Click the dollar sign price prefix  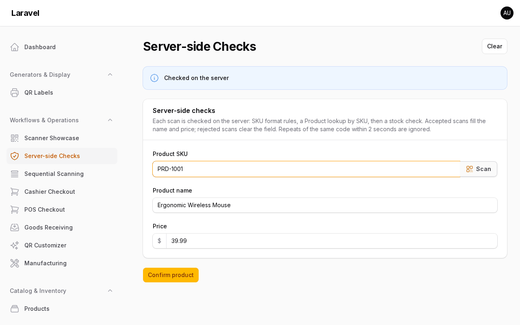coord(159,241)
